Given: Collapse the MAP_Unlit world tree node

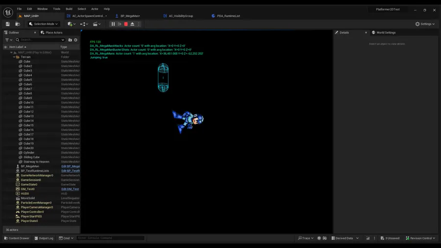Looking at the screenshot, I should [x=11, y=52].
